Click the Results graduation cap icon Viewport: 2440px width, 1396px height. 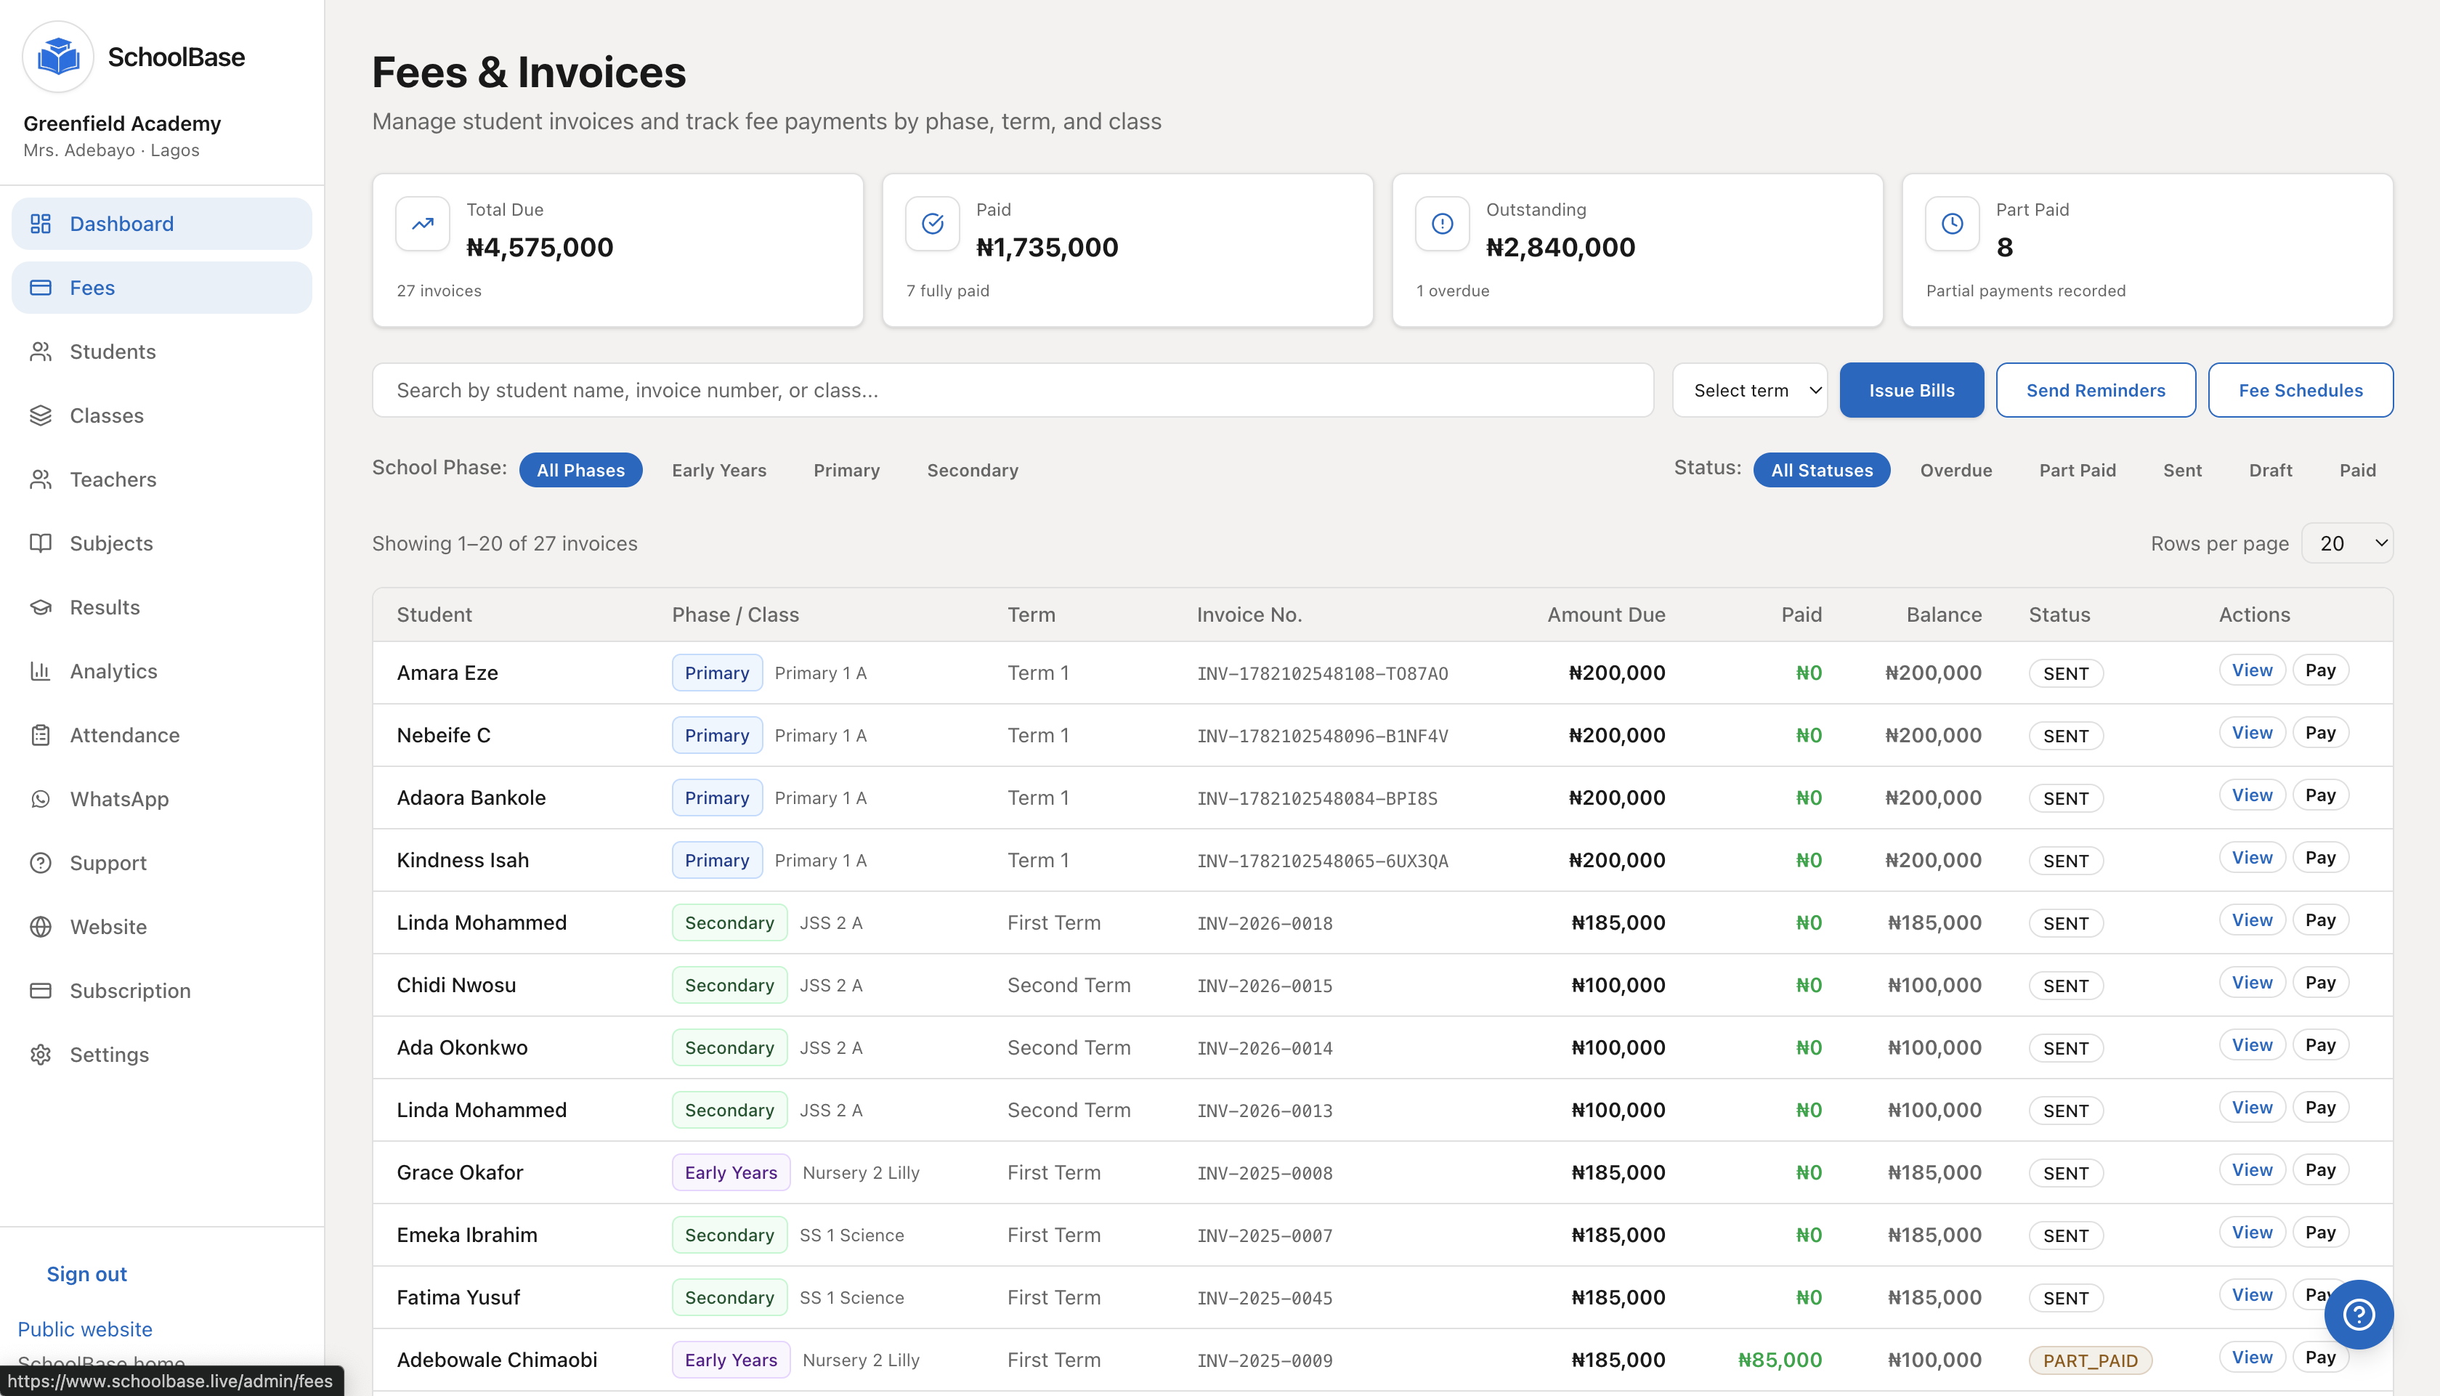(40, 607)
